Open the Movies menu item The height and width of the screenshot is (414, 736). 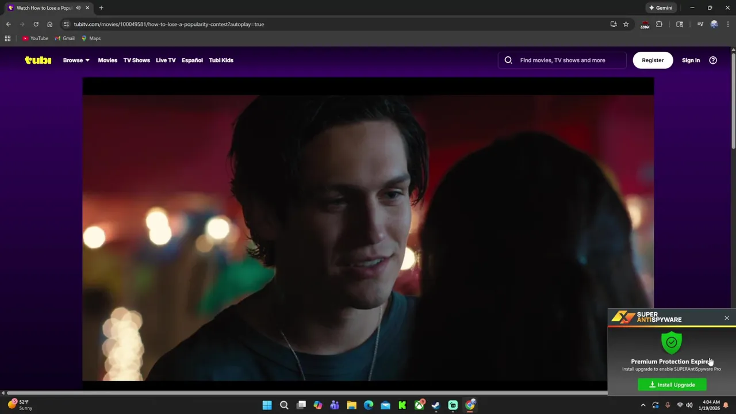click(108, 60)
